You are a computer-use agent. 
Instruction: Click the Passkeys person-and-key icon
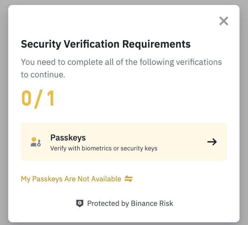(x=35, y=142)
